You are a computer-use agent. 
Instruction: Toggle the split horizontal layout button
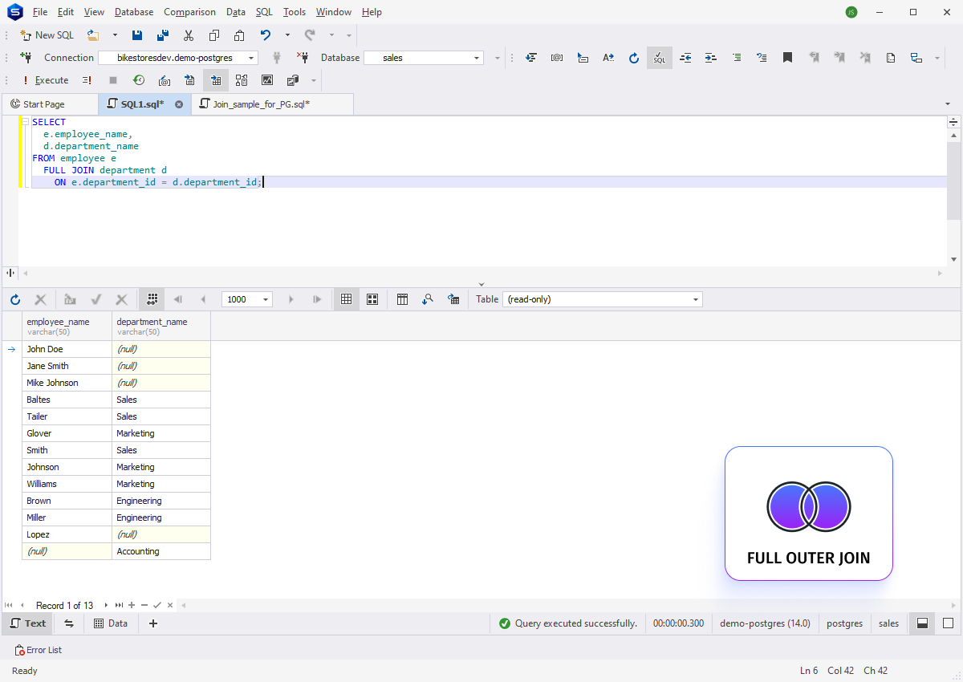923,623
